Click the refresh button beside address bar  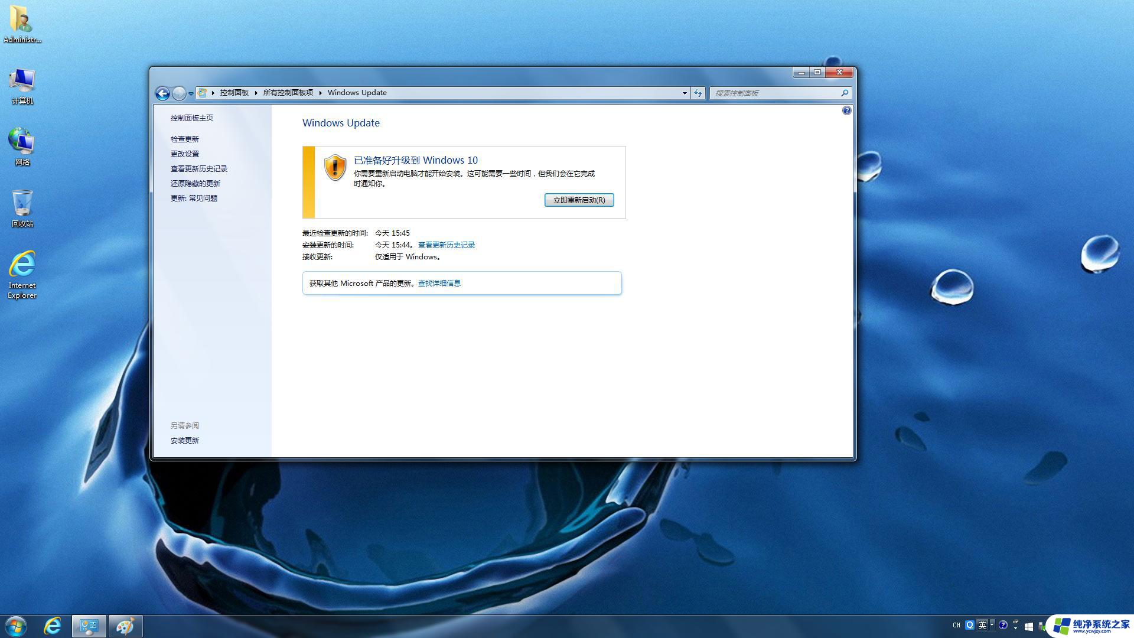click(x=698, y=93)
